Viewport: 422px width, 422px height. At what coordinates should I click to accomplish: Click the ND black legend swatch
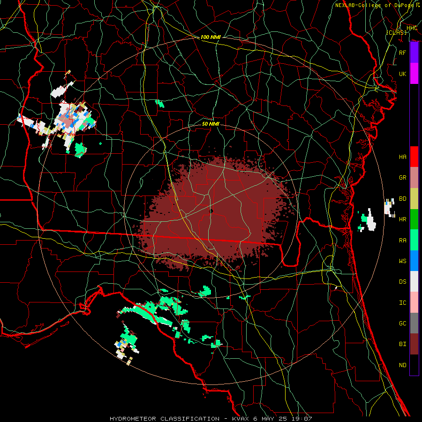(x=414, y=365)
